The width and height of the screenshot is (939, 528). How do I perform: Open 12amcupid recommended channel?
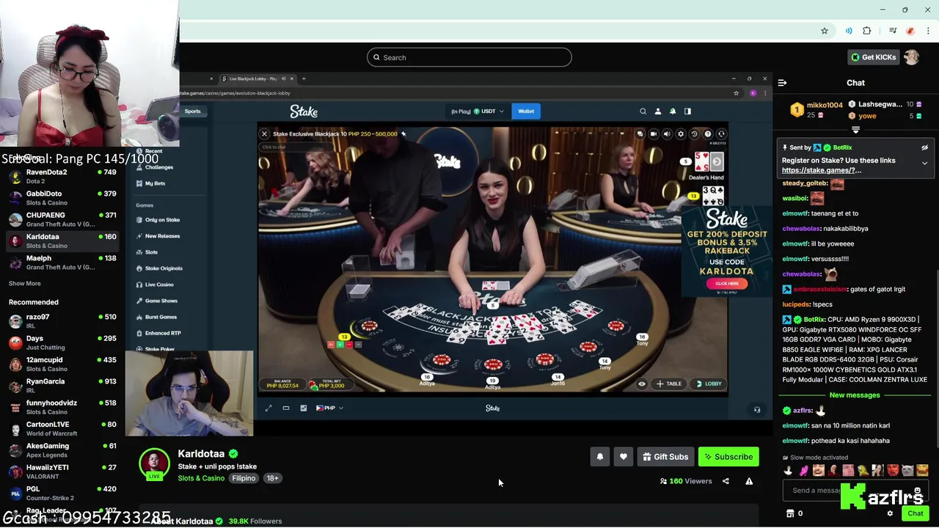point(62,364)
